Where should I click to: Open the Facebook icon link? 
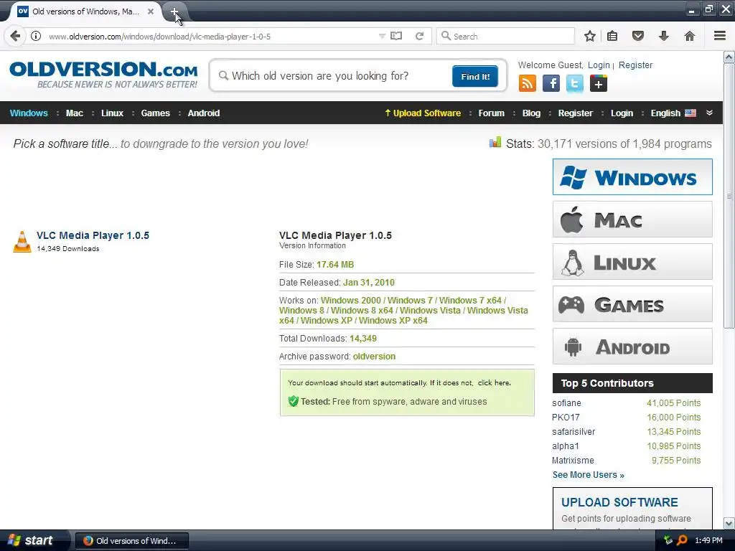point(551,83)
